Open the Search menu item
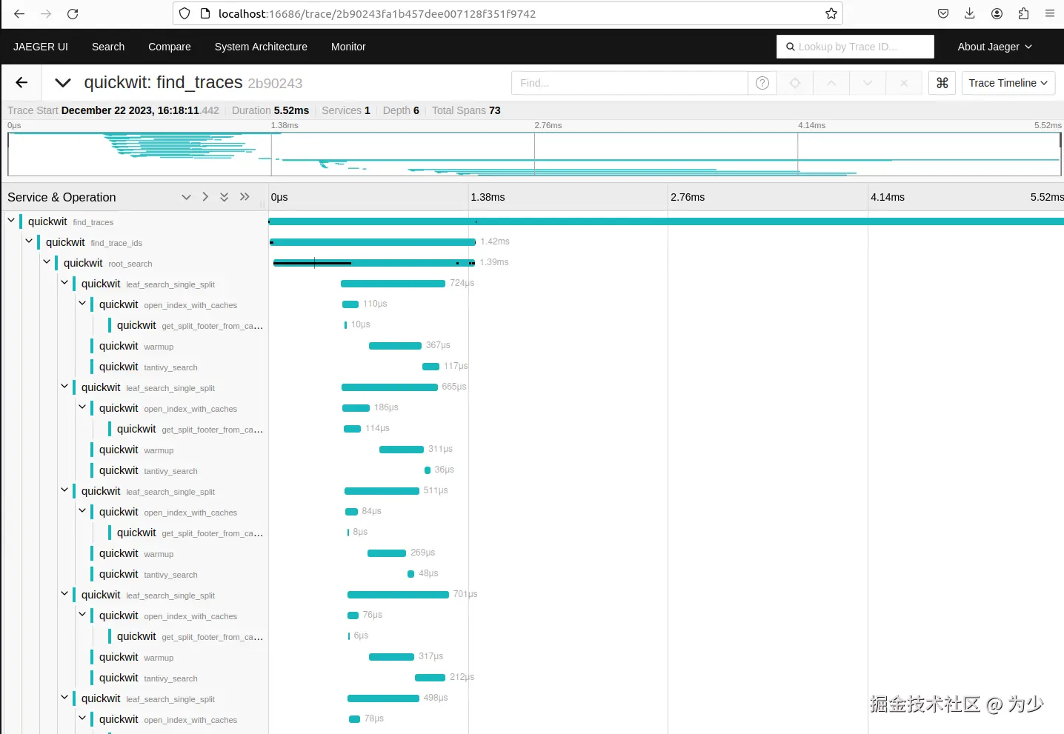1064x734 pixels. tap(108, 47)
